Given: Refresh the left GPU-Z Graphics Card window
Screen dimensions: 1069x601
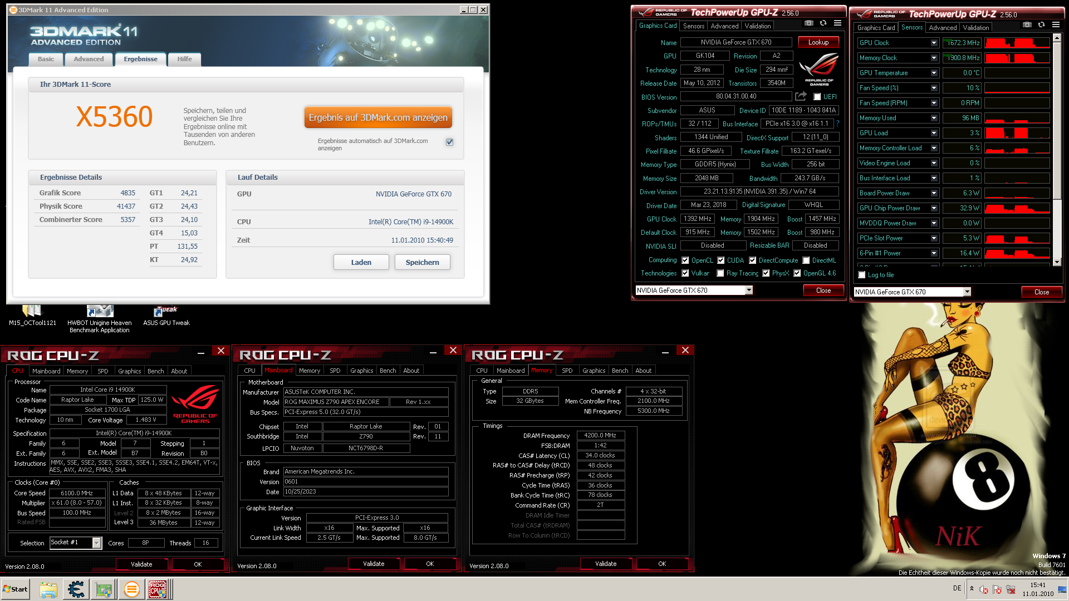Looking at the screenshot, I should tap(823, 23).
